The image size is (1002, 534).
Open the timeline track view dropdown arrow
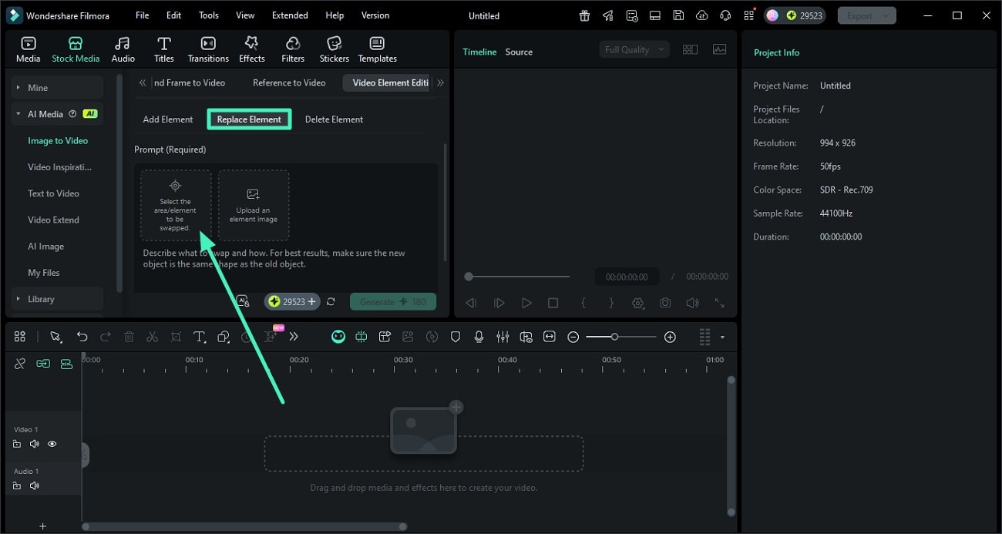tap(722, 337)
